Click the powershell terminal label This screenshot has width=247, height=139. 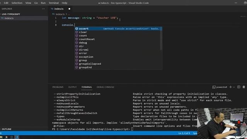tap(220, 87)
